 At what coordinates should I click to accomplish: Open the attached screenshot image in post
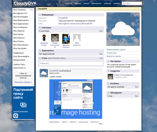(76, 99)
